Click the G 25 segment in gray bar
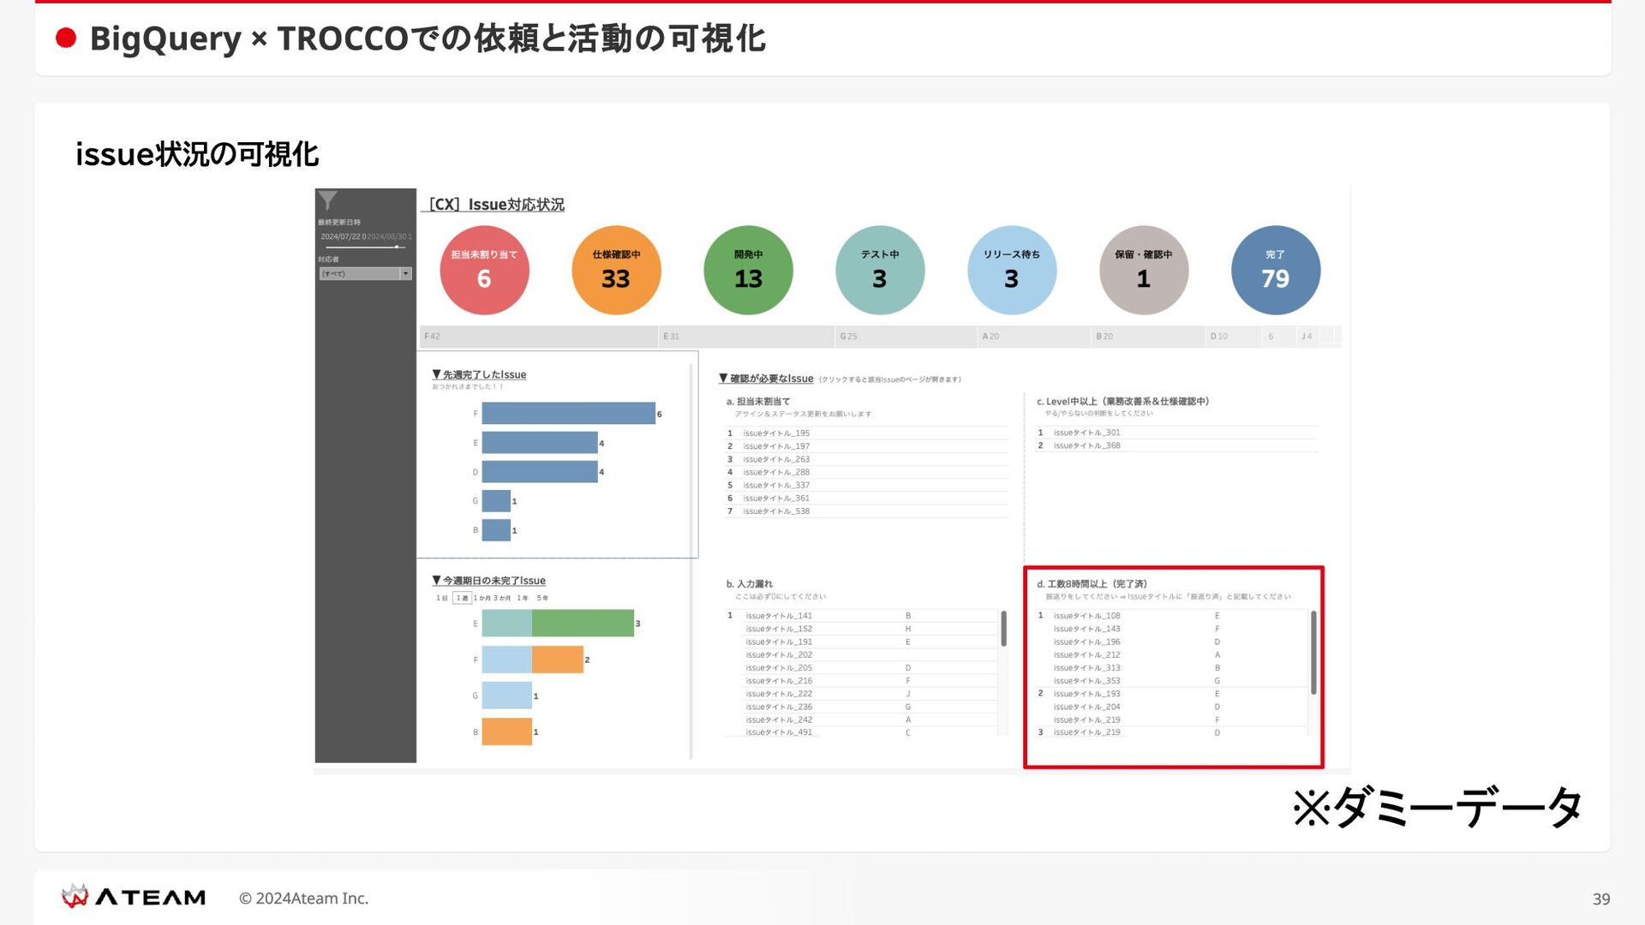Image resolution: width=1645 pixels, height=925 pixels. 906,337
